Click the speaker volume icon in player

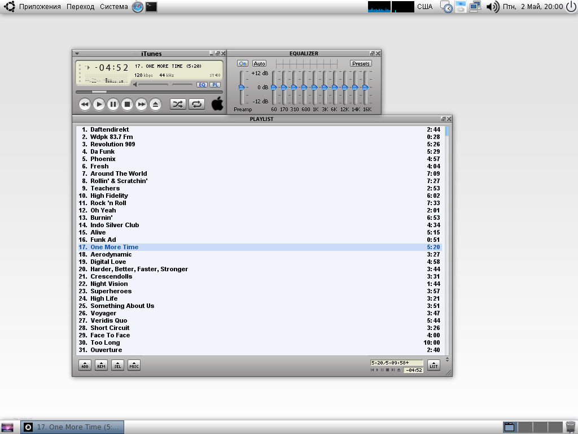[135, 85]
